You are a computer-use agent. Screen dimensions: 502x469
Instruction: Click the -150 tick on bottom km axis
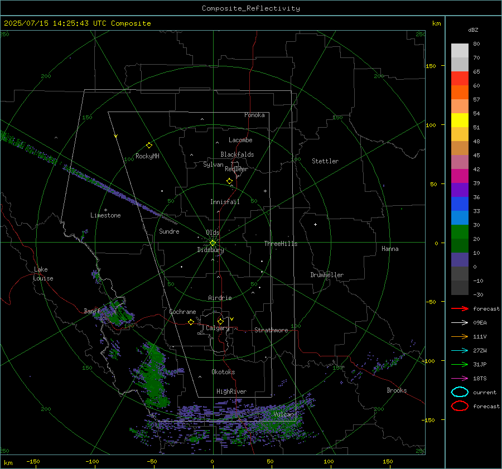click(33, 461)
